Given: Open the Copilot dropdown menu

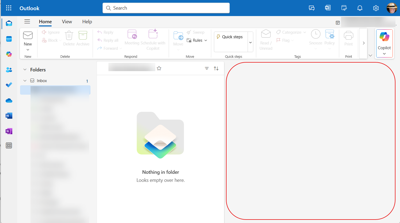Looking at the screenshot, I should coord(384,53).
